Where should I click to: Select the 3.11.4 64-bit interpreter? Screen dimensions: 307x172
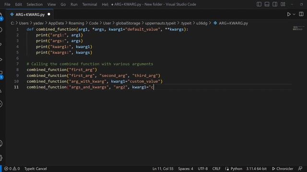(256, 169)
